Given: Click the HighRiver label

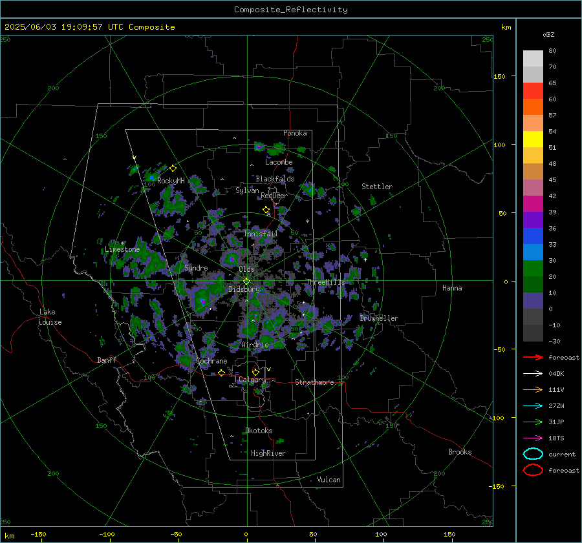Looking at the screenshot, I should pos(268,453).
